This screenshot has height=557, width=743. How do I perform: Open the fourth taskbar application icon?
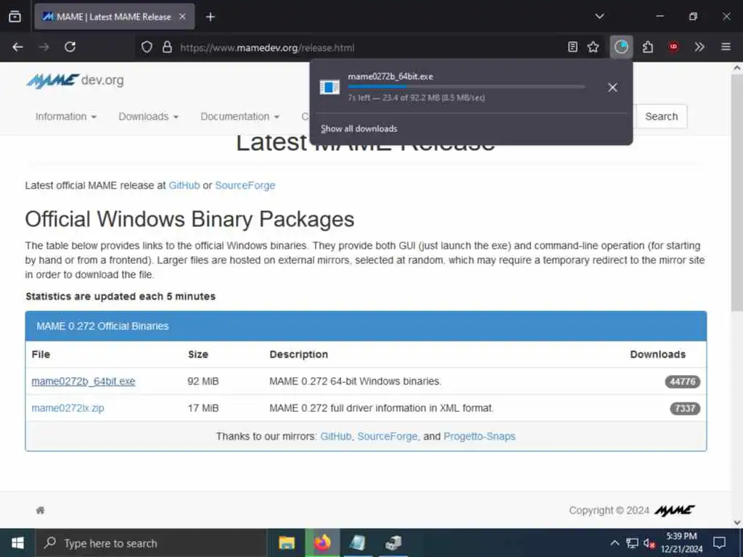(x=393, y=542)
